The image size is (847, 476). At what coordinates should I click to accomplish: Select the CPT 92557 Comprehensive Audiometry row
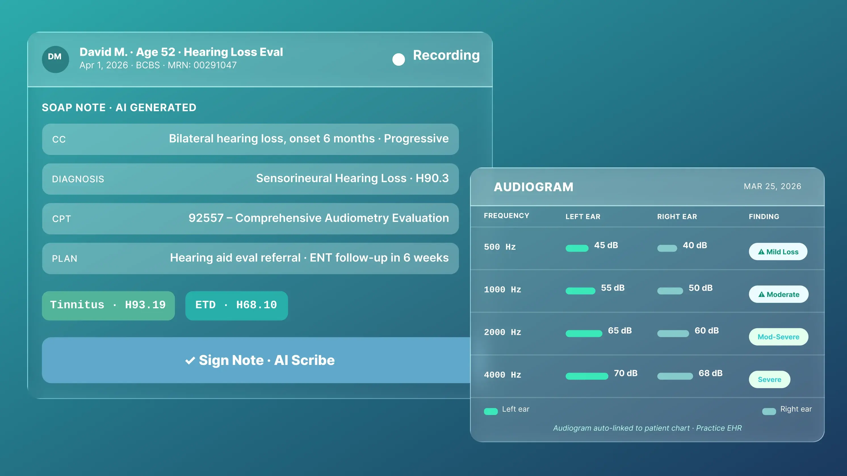coord(250,219)
